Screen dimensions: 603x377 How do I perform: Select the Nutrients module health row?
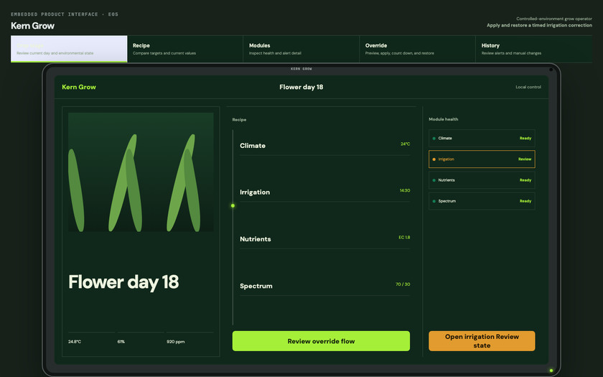pyautogui.click(x=482, y=180)
